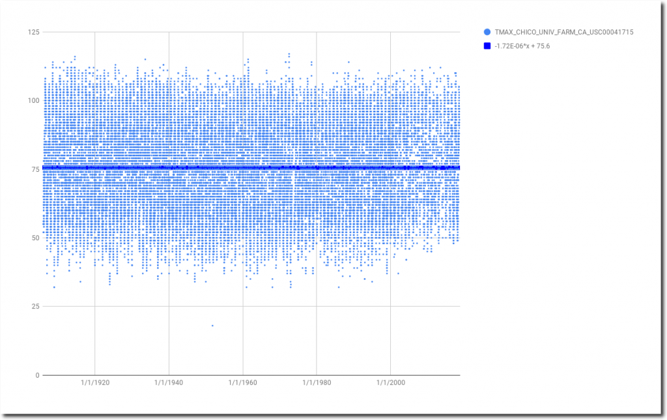Click the light-blue circle legend marker

487,32
